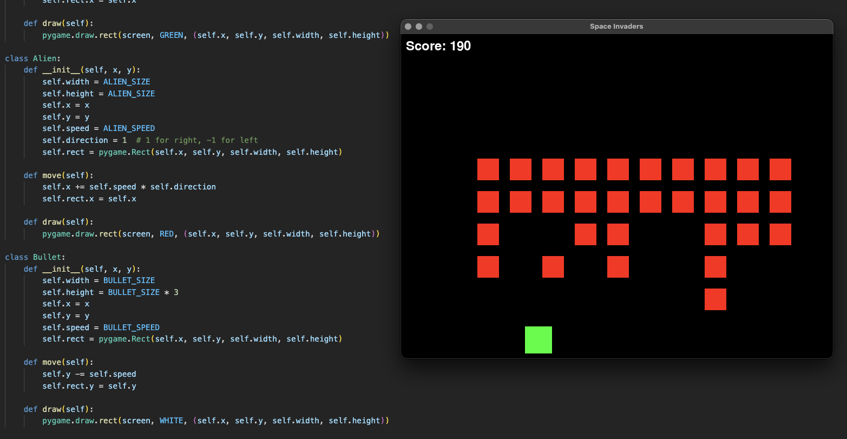Screen dimensions: 847x439
Task: Click the '# 1 for right, -1 for left' comment
Action: pyautogui.click(x=197, y=140)
